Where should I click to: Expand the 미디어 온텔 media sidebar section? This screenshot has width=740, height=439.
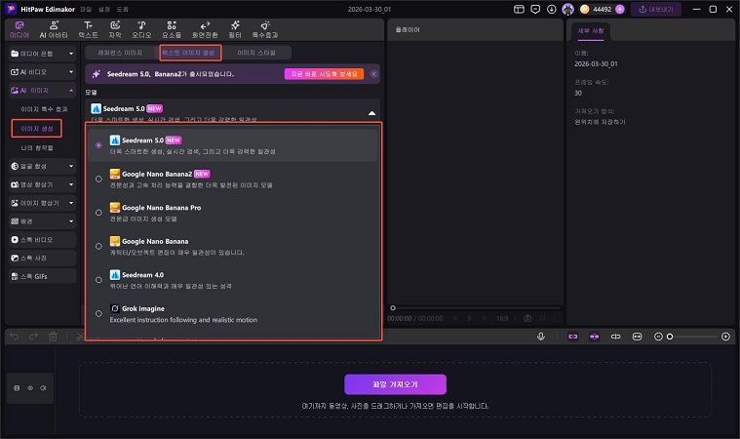(43, 54)
